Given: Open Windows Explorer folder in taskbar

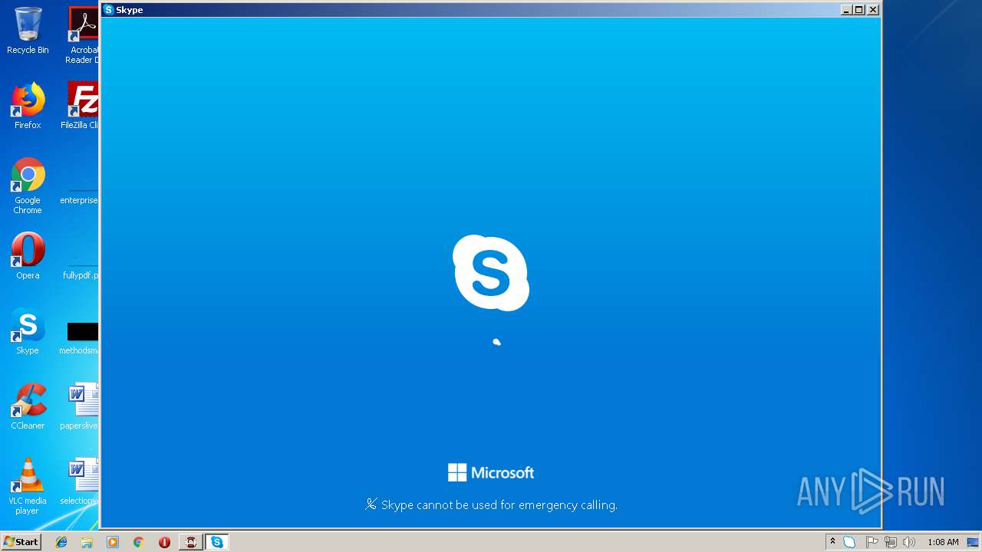Looking at the screenshot, I should click(x=87, y=542).
